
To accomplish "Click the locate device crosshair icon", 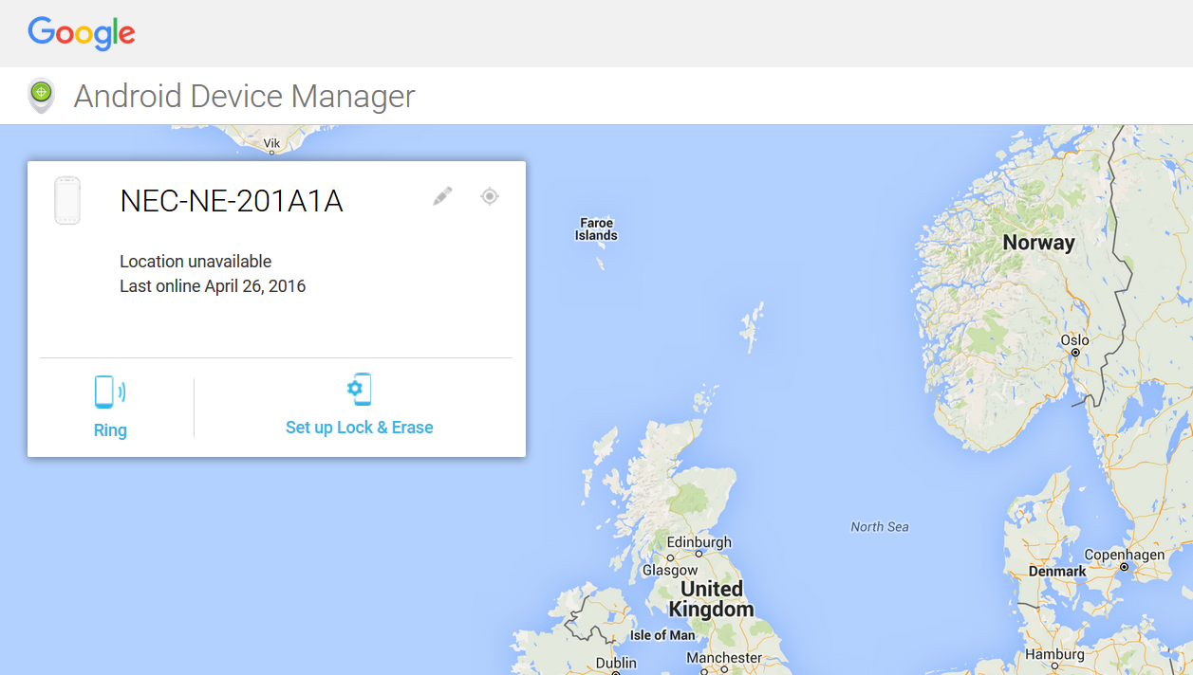I will pos(490,196).
